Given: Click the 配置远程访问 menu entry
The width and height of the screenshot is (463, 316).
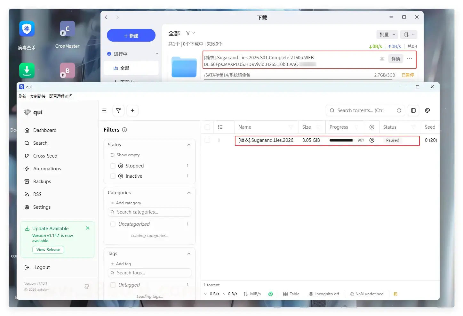Looking at the screenshot, I should point(61,96).
